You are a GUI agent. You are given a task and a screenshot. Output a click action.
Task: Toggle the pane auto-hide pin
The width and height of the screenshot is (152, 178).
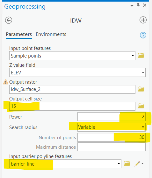138,5
